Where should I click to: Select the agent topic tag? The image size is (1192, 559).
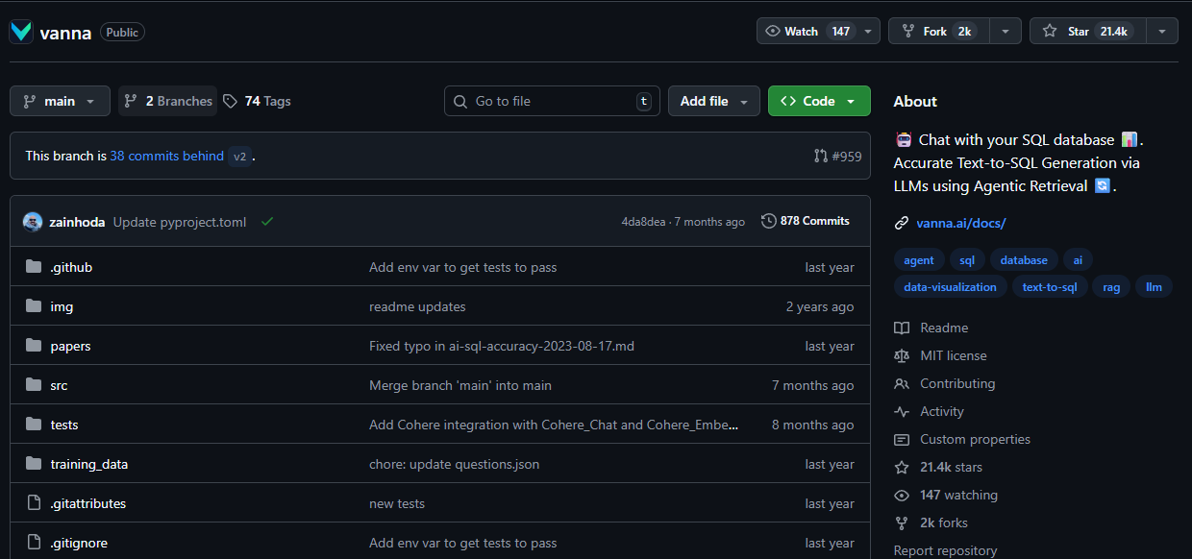(919, 260)
